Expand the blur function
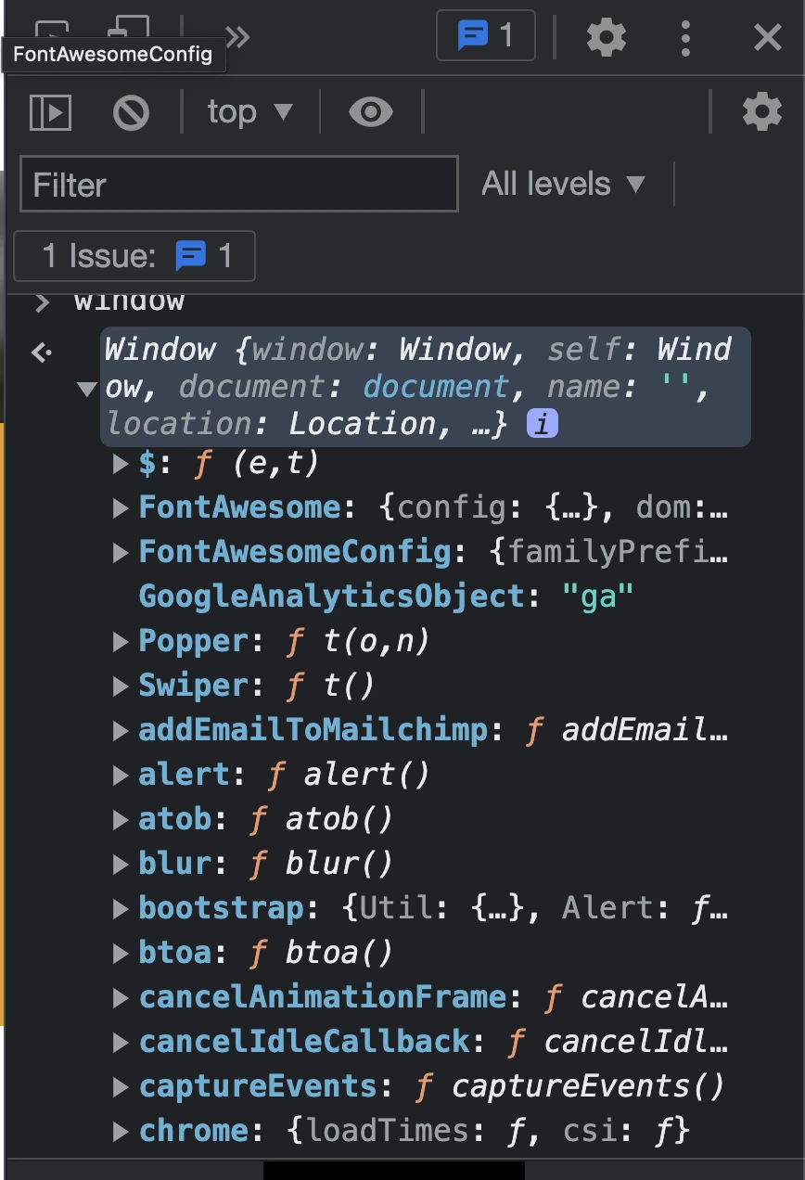 121,864
